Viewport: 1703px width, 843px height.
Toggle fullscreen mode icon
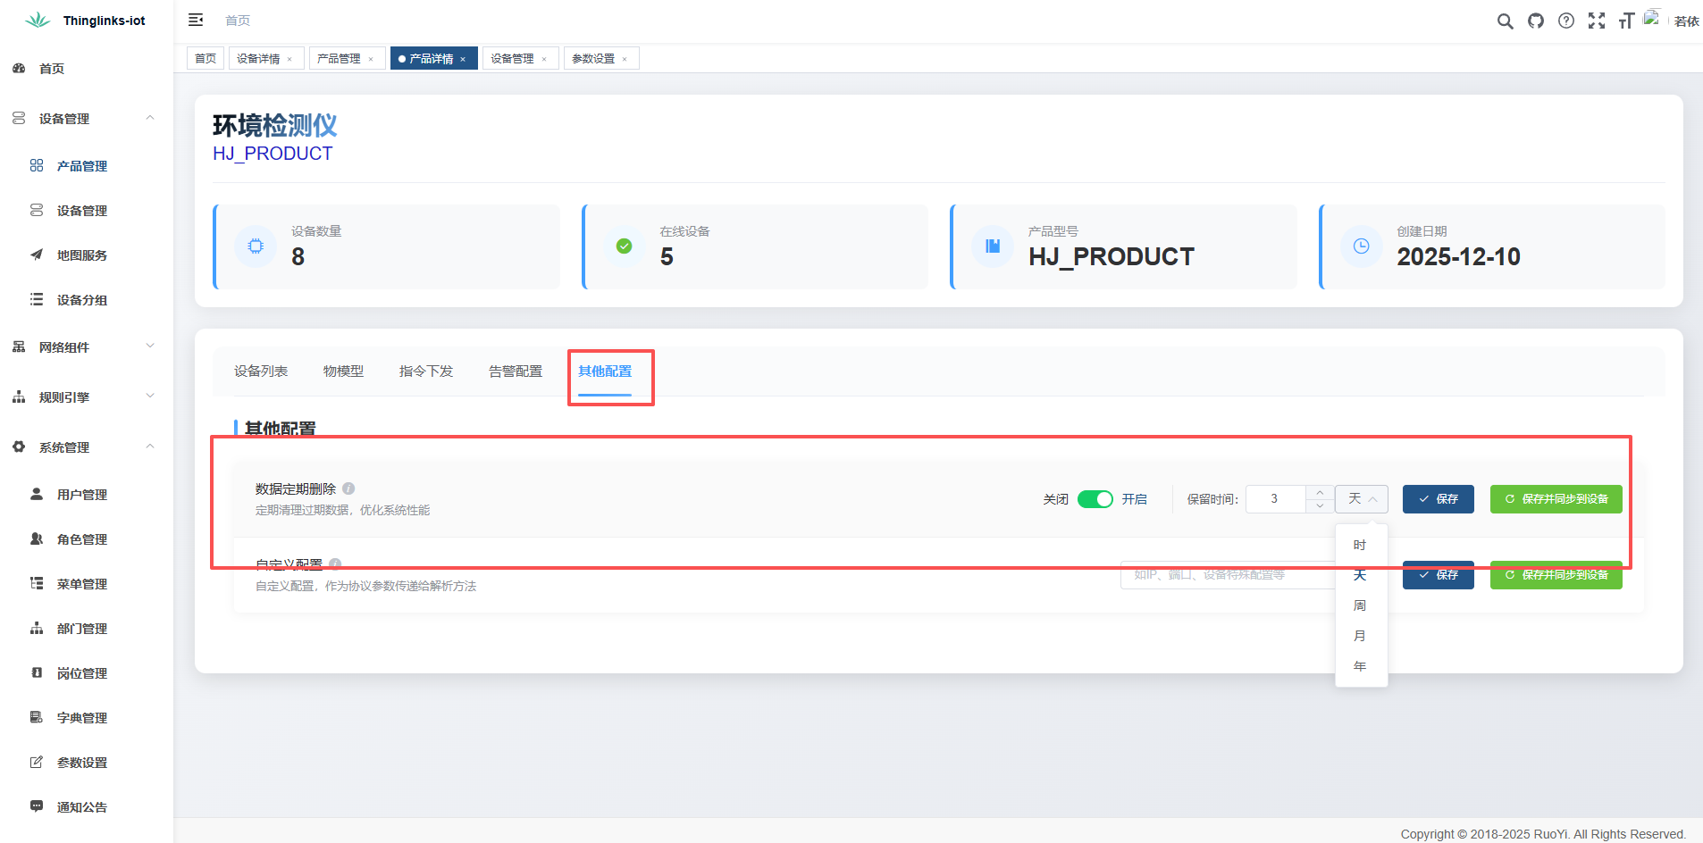pos(1596,21)
